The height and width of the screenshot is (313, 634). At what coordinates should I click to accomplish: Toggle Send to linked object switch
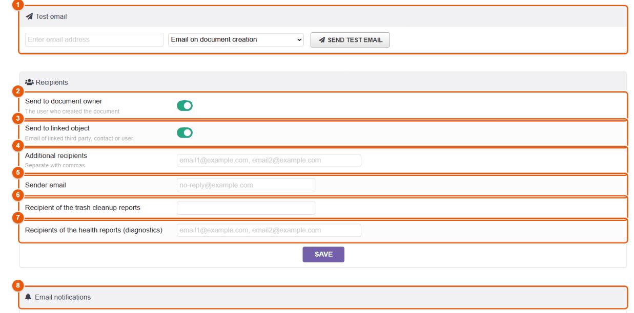tap(185, 132)
